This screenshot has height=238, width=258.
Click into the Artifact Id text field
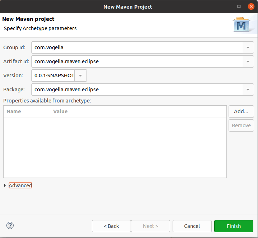(x=136, y=61)
